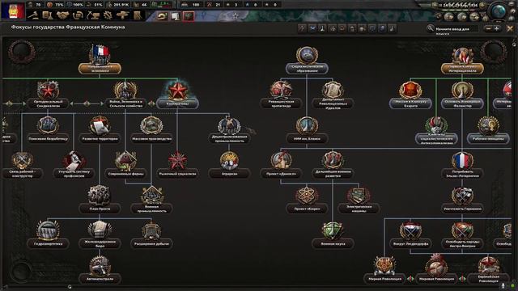Select the Дальнейшее военное развитие focus

[333, 166]
